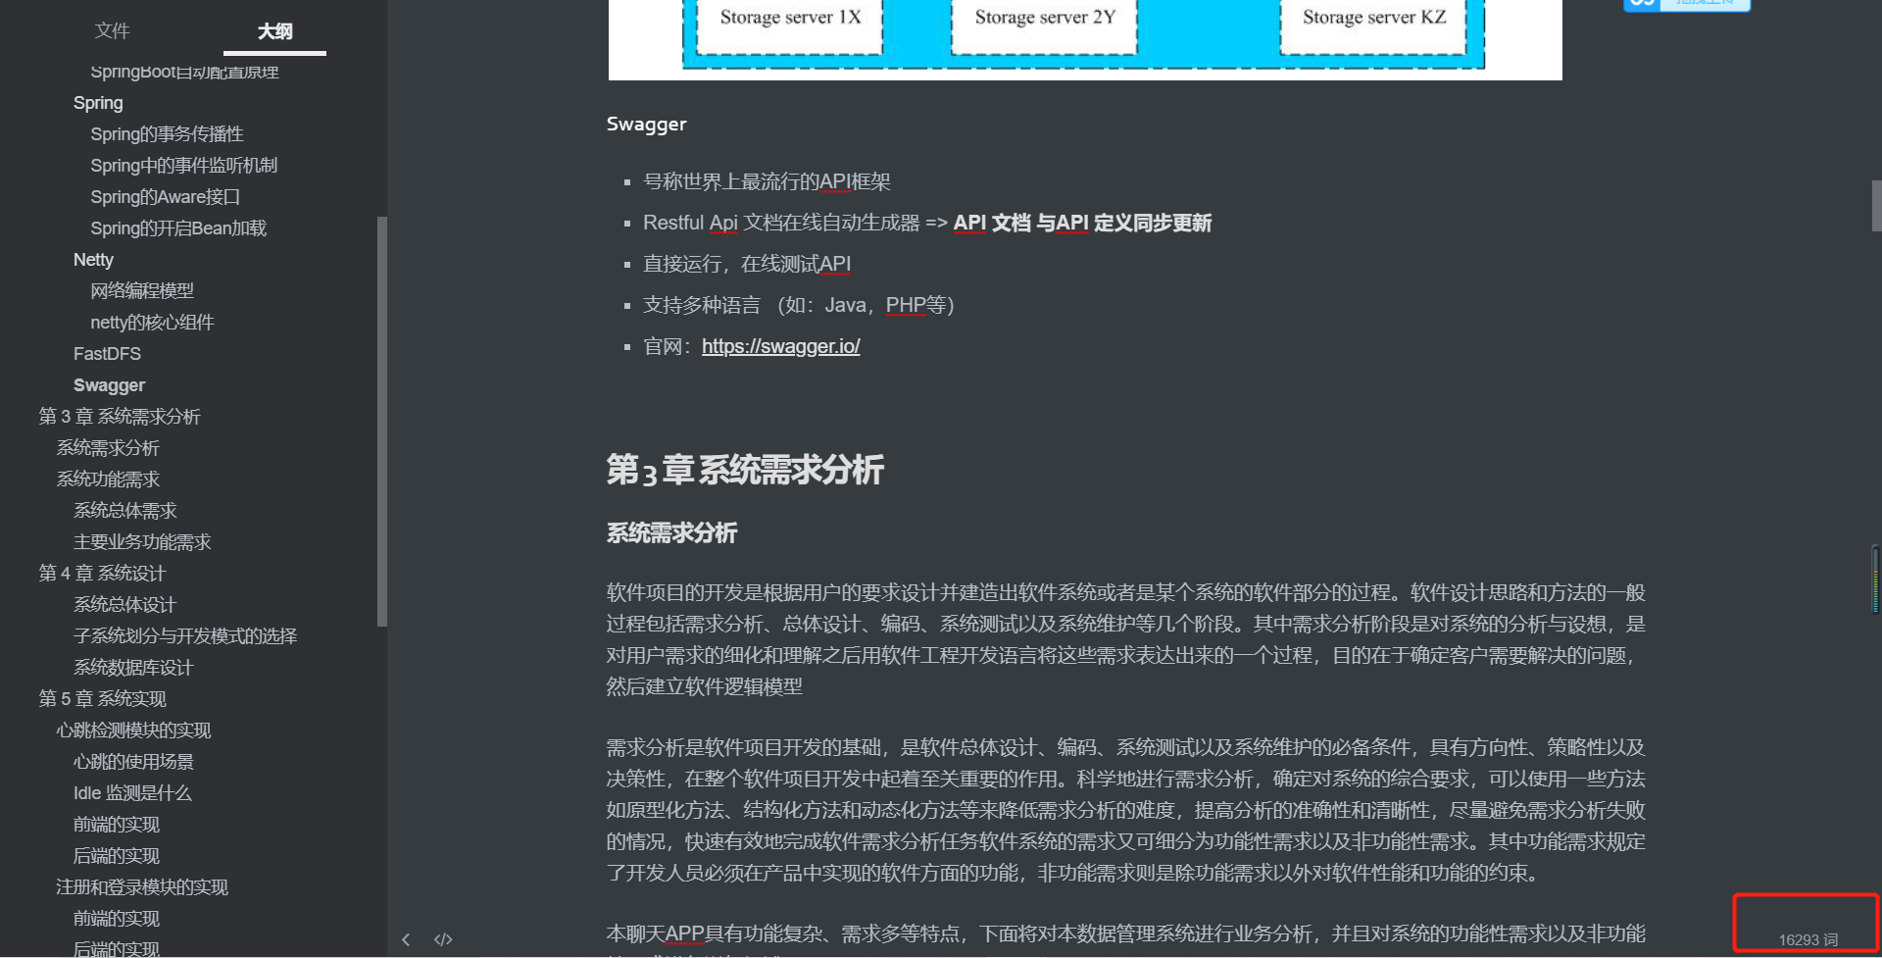Open the https://swagger.io/ link
Viewport: 1882px width, 958px height.
[780, 346]
